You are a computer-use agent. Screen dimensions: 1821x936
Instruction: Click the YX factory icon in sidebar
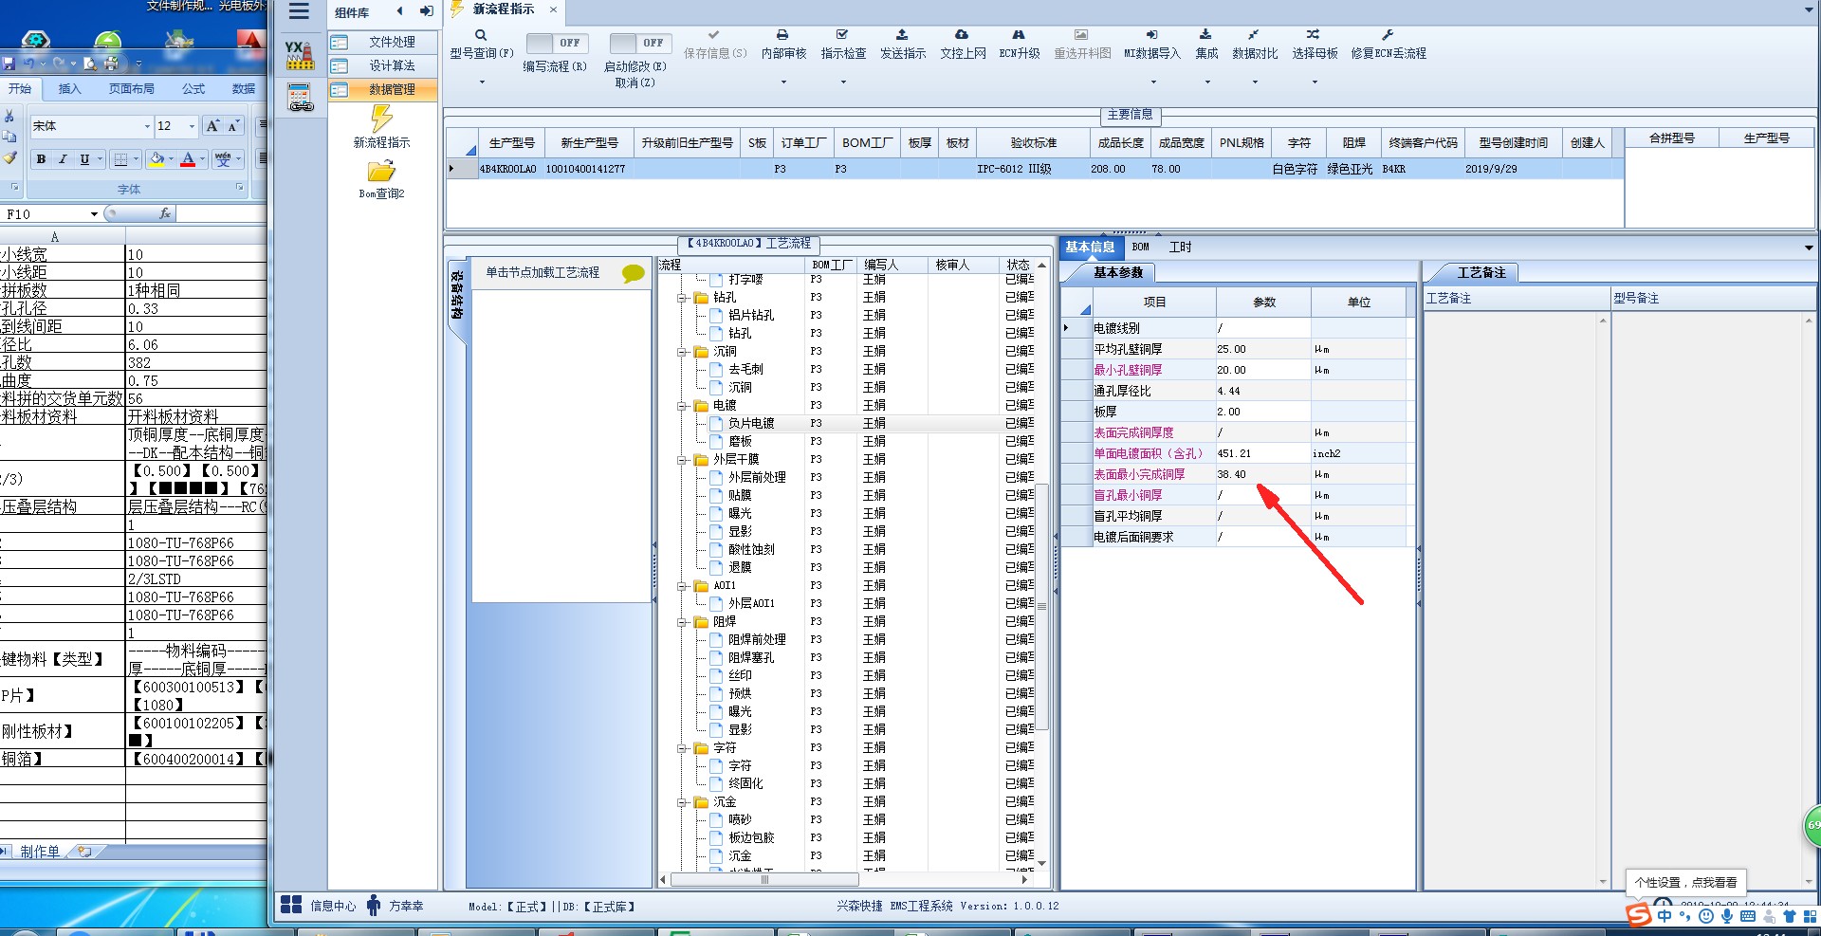[x=300, y=55]
